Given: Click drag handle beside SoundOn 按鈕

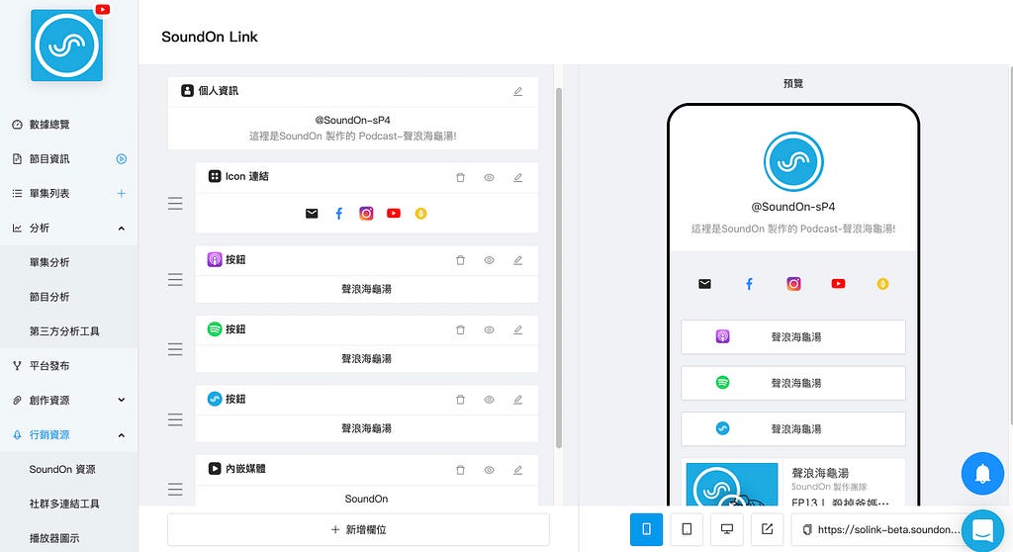Looking at the screenshot, I should (175, 419).
